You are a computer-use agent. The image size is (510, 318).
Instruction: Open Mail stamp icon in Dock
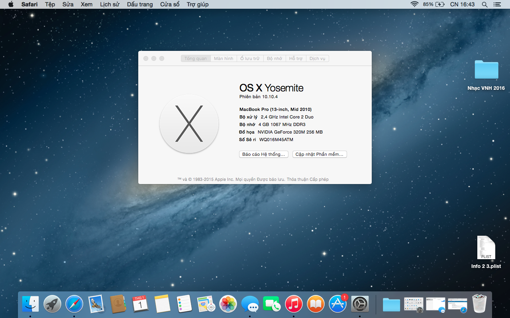(96, 304)
